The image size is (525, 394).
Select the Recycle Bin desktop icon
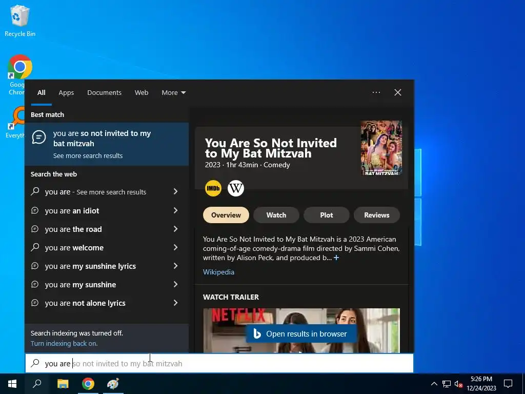point(20,21)
